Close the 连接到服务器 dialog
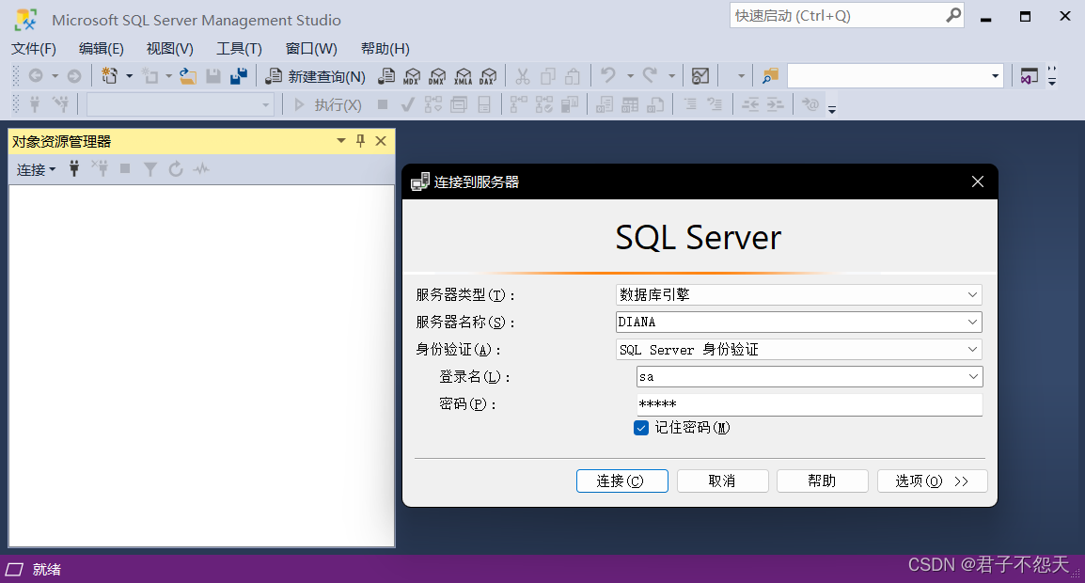The image size is (1085, 583). coord(978,181)
